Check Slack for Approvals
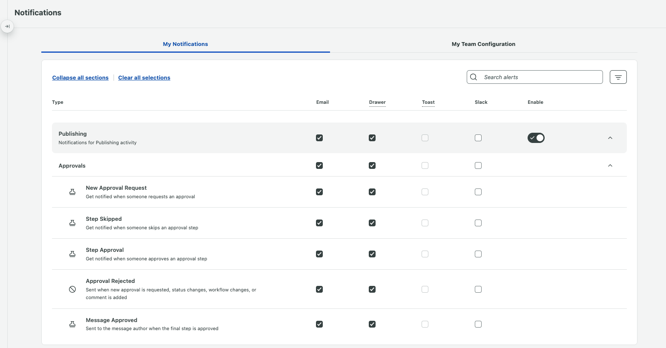Viewport: 666px width, 348px height. point(478,165)
